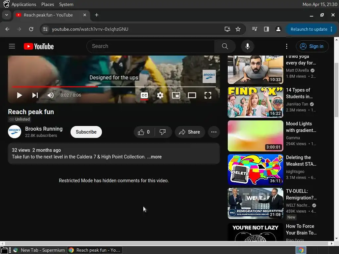Click Relaunch to update button
339x254 pixels.
(311, 29)
